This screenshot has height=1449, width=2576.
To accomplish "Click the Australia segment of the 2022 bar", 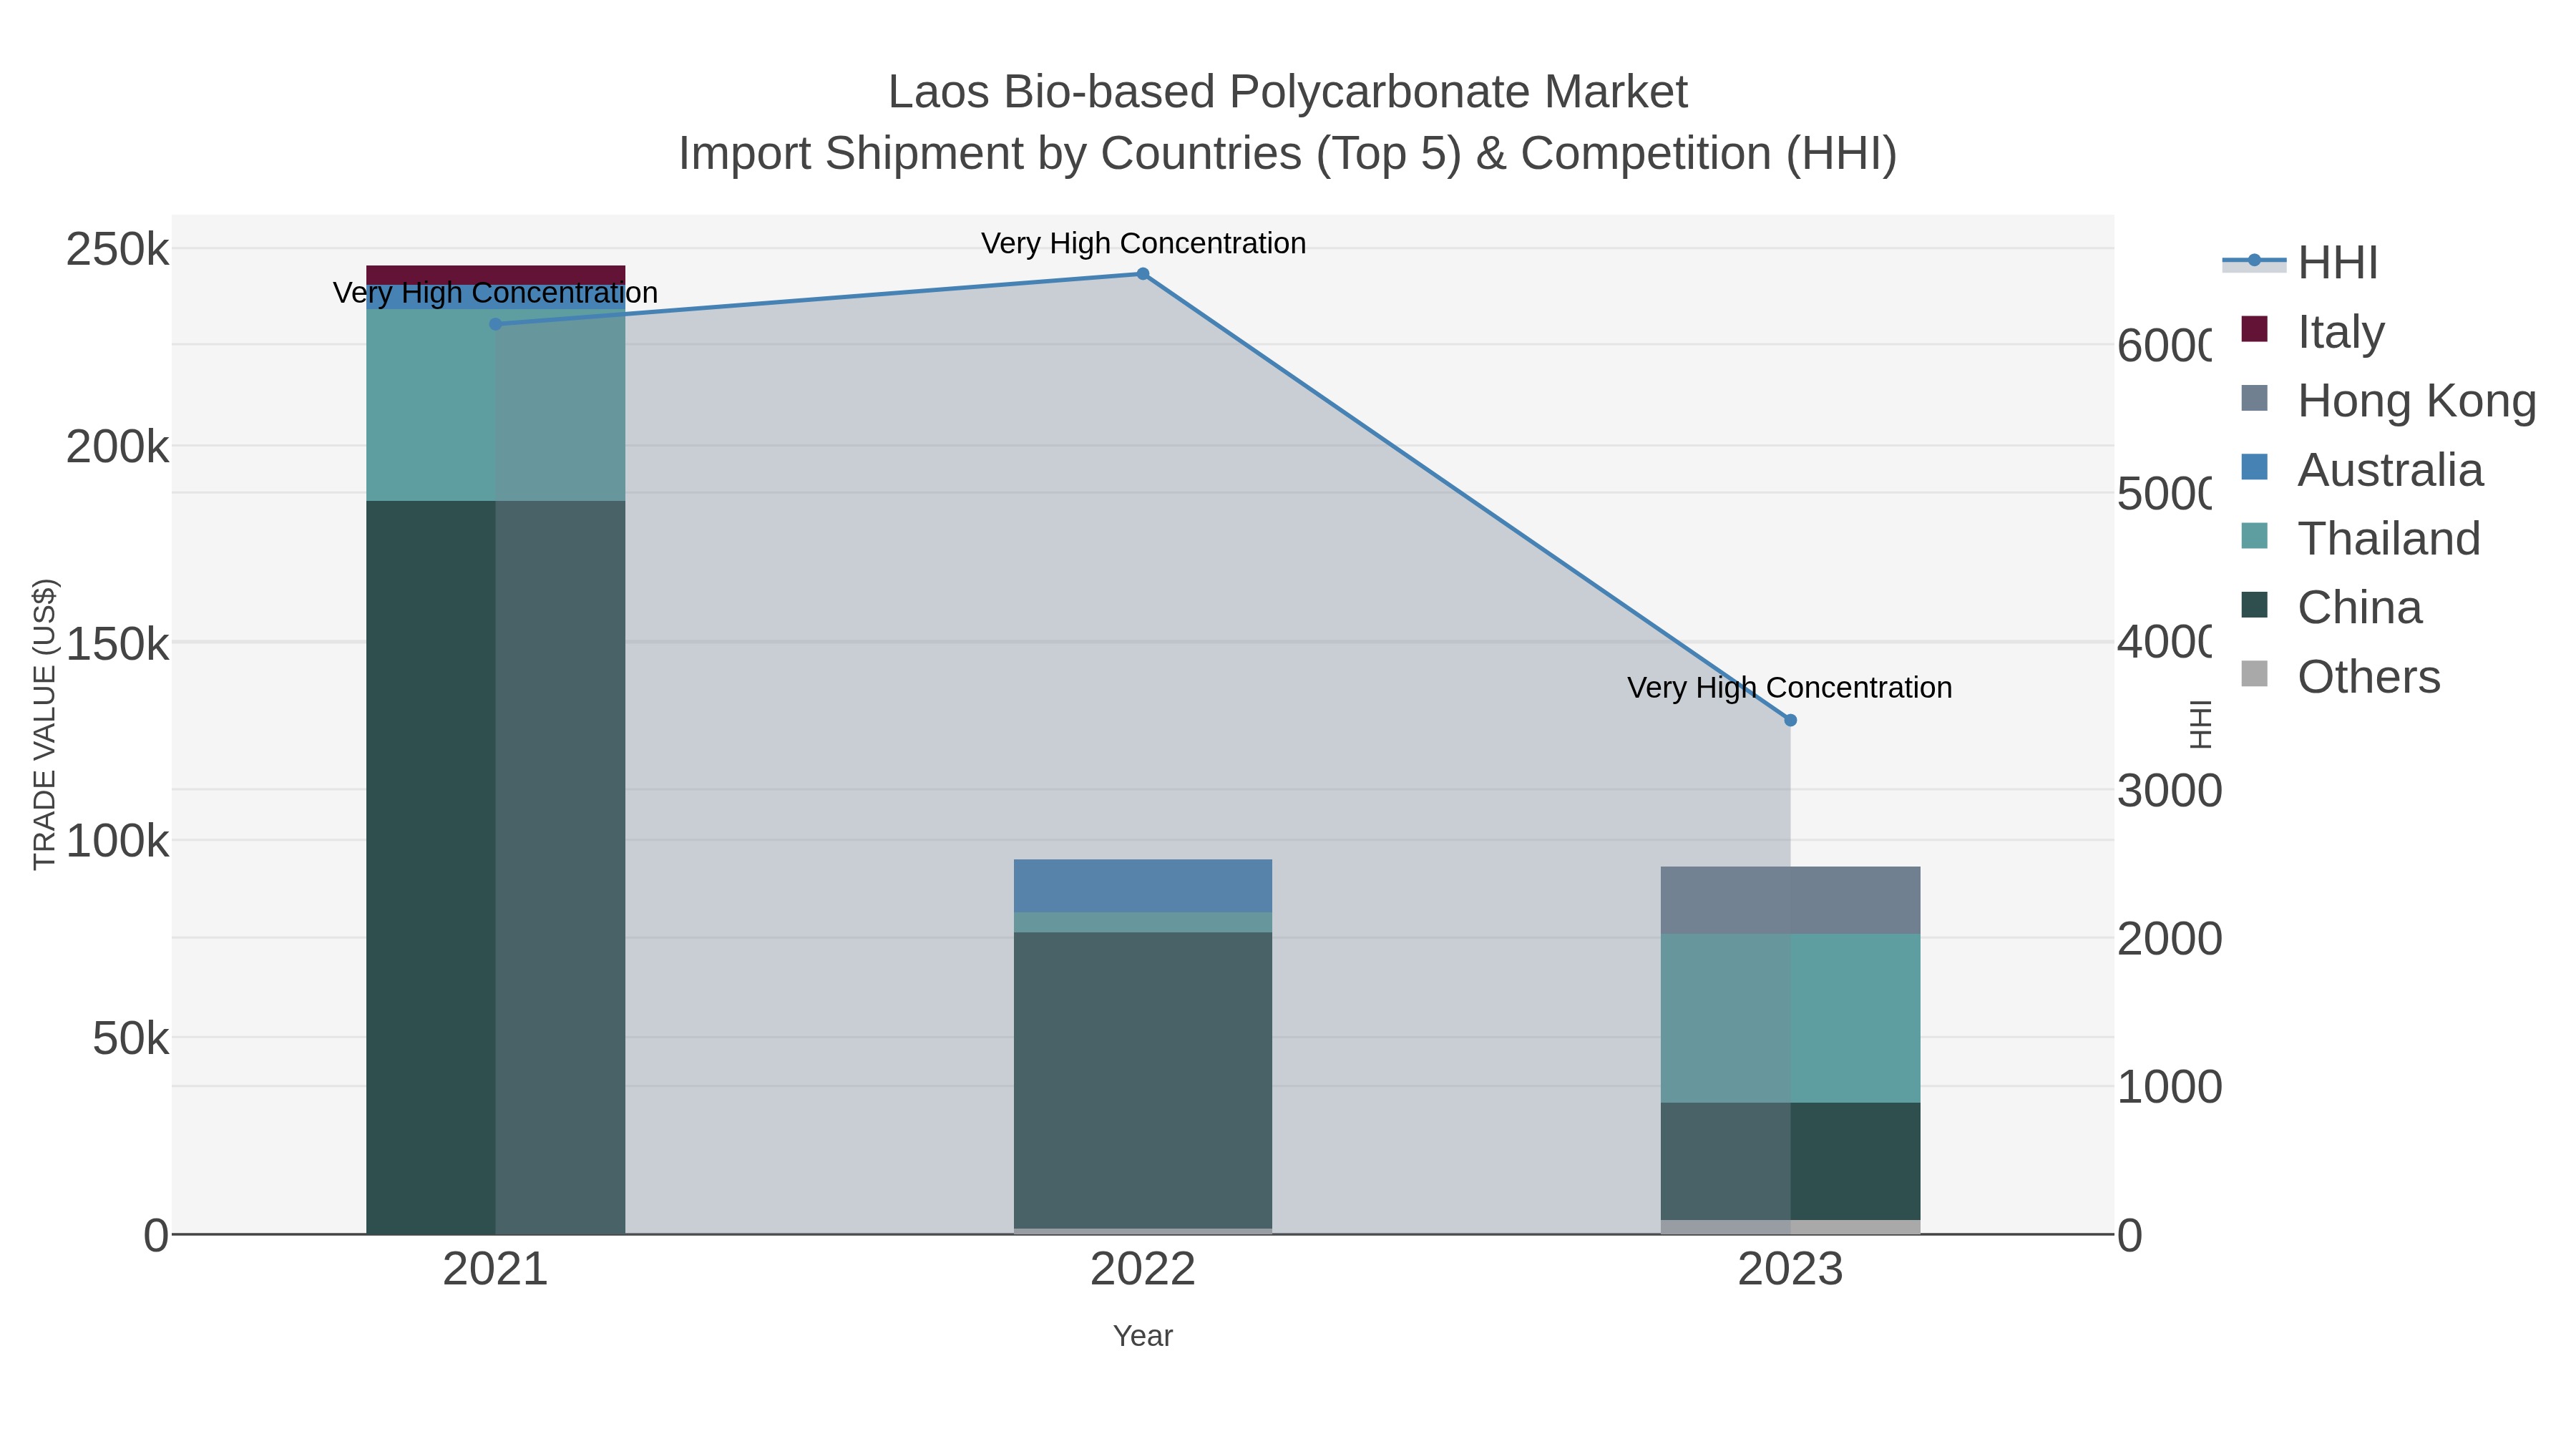I will coord(1143,886).
